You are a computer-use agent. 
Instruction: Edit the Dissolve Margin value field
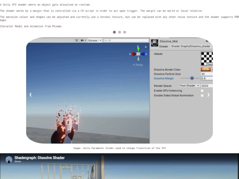tap(207, 78)
